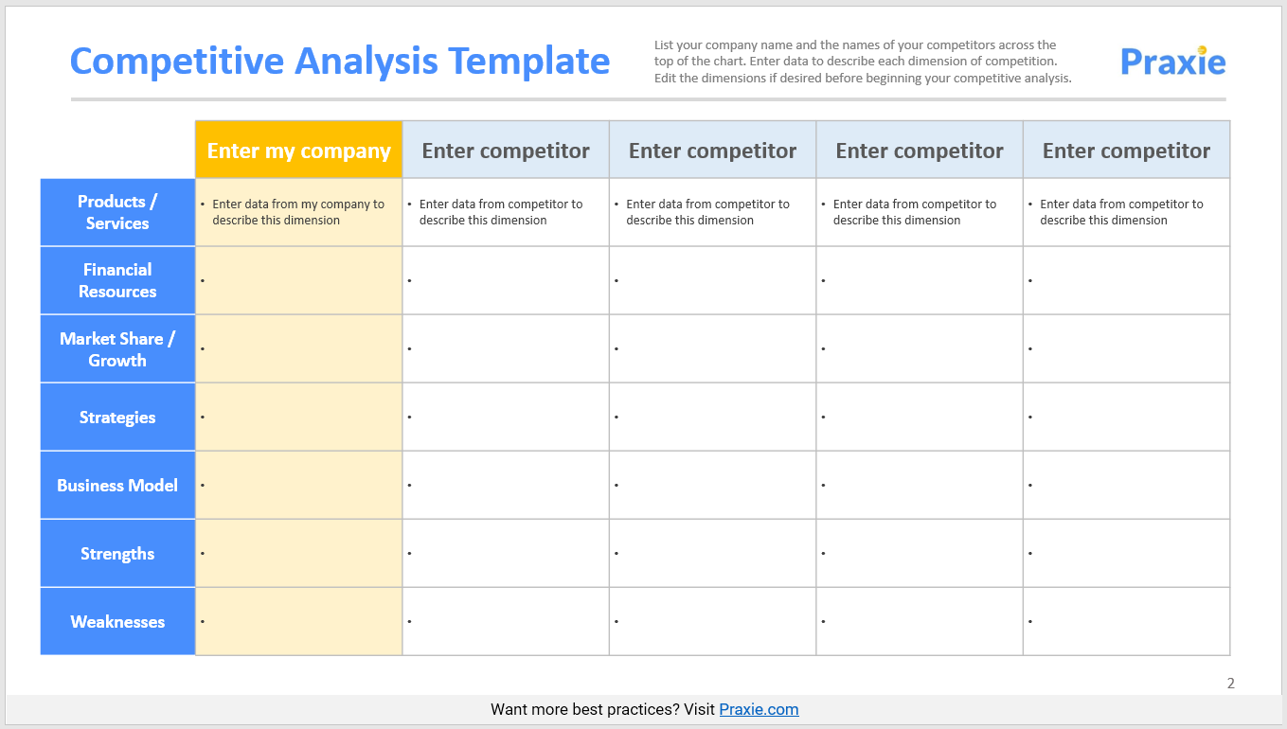
Task: Click the slide page number 2
Action: tap(1230, 683)
